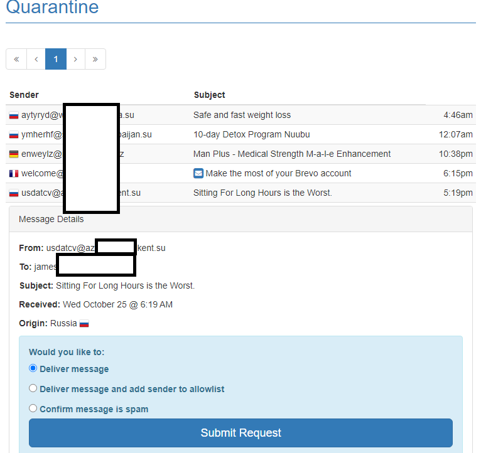This screenshot has width=481, height=453.
Task: Click the Message Details panel heading
Action: pos(51,219)
